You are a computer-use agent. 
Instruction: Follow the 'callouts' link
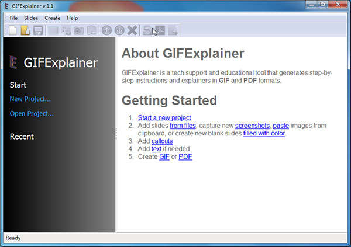click(x=162, y=141)
